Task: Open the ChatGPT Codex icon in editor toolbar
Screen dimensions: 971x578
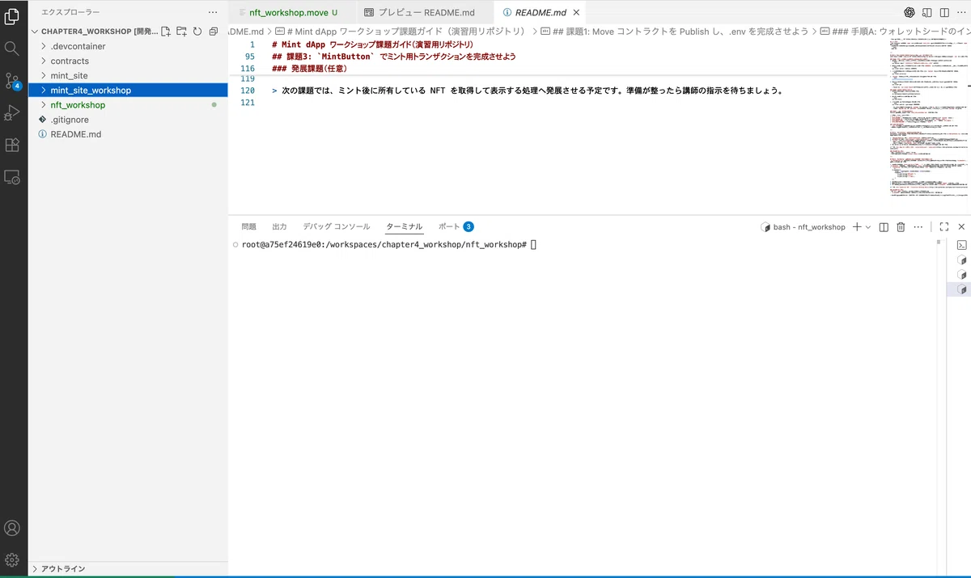Action: point(910,12)
